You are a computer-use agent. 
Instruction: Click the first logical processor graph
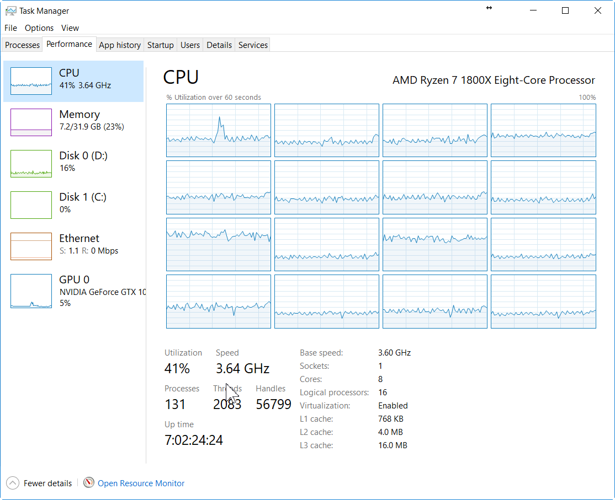click(x=219, y=131)
